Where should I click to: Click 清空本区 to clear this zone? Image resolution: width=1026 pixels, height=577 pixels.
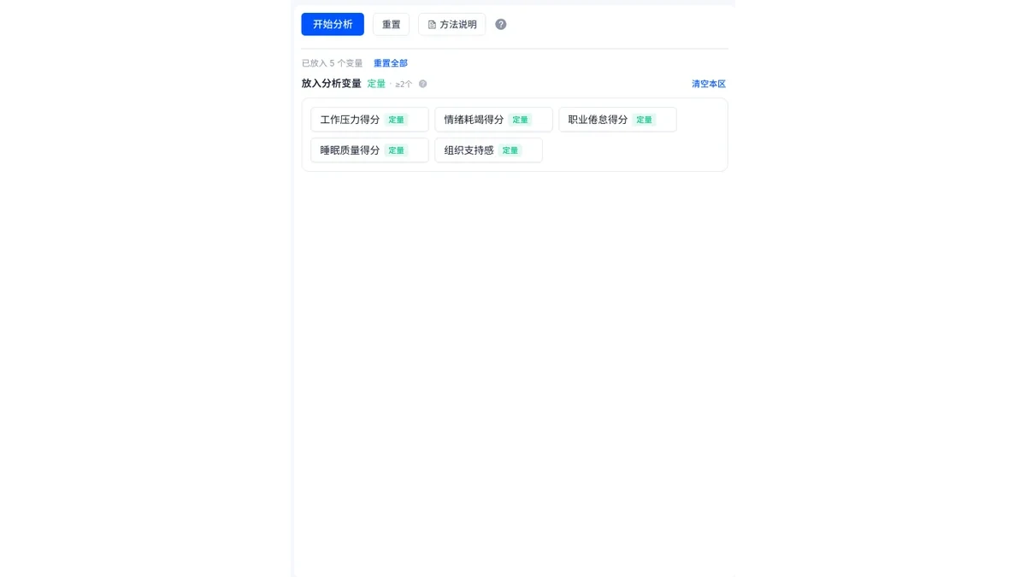click(x=709, y=84)
